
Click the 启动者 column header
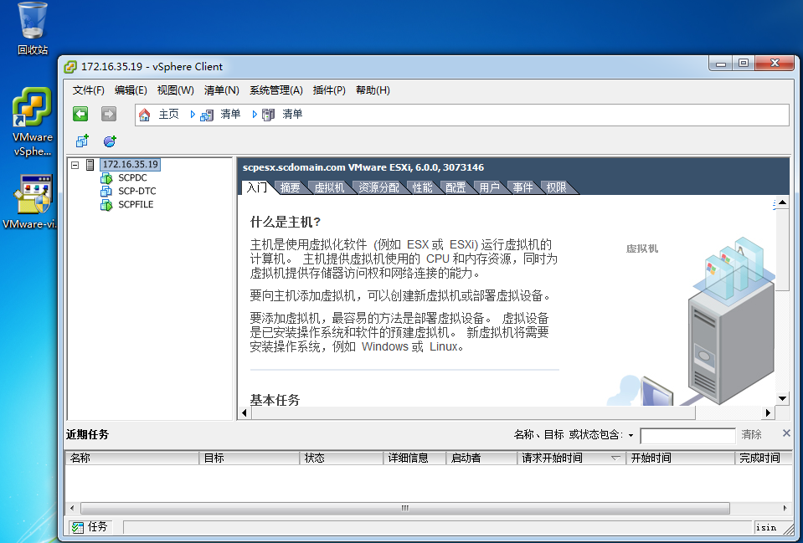coord(481,458)
